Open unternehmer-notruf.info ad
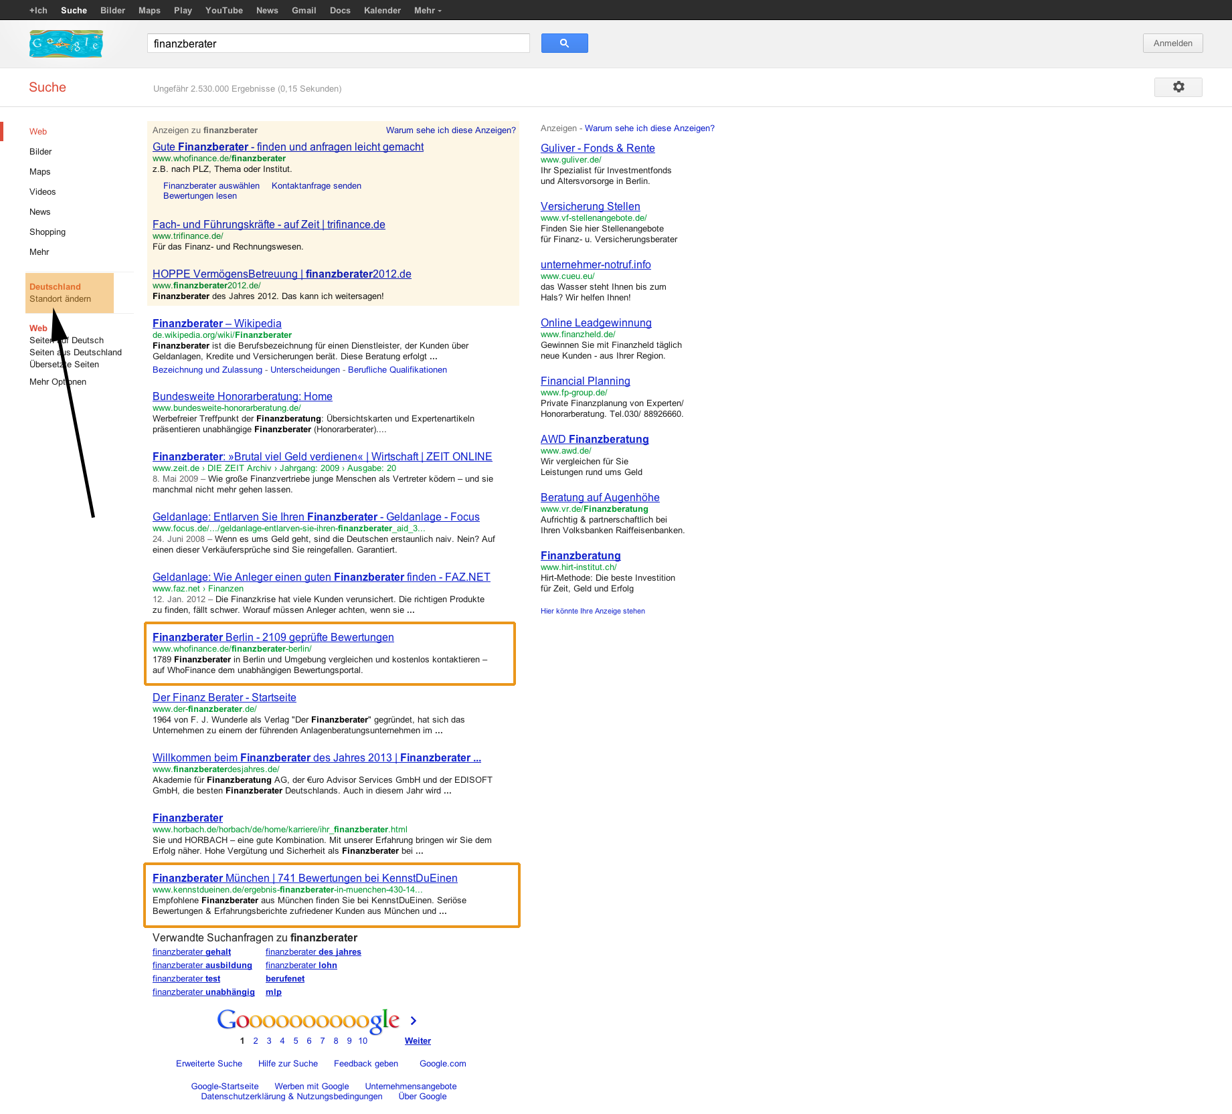Viewport: 1232px width, 1114px height. 596,265
